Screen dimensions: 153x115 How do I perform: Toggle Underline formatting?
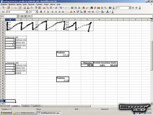(47, 12)
